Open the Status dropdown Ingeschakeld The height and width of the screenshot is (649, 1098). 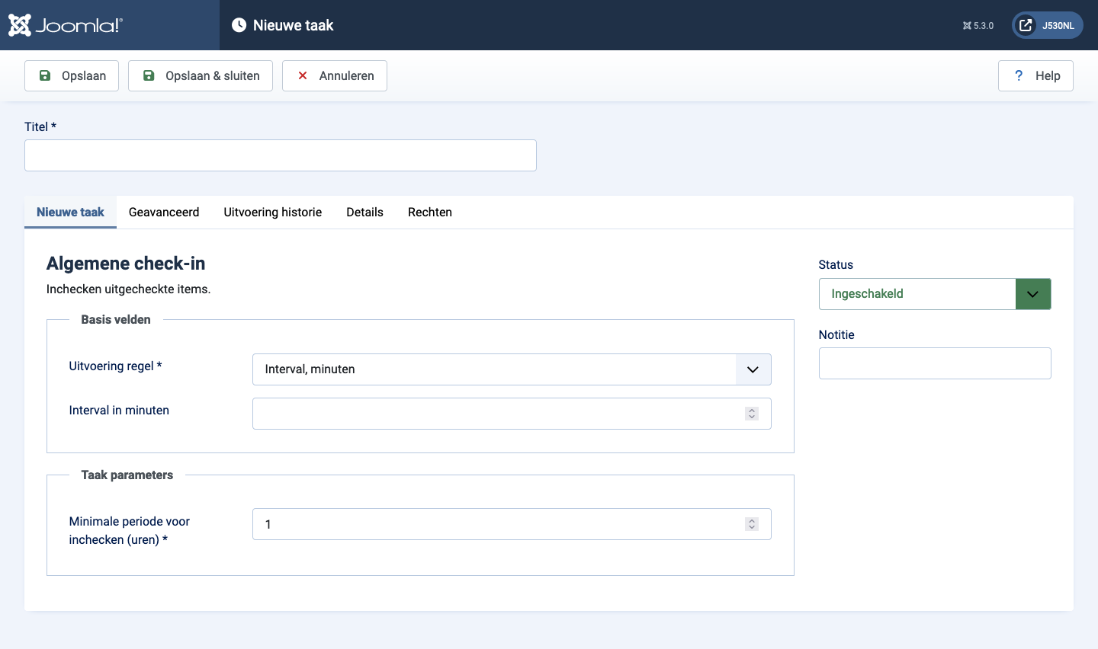coord(935,294)
